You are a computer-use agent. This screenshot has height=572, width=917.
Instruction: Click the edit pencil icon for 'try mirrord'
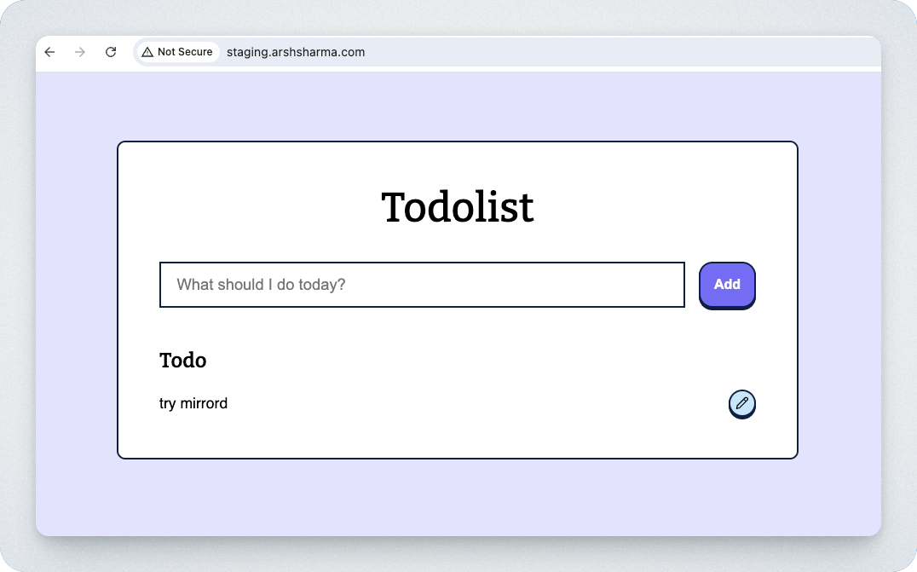pyautogui.click(x=742, y=404)
